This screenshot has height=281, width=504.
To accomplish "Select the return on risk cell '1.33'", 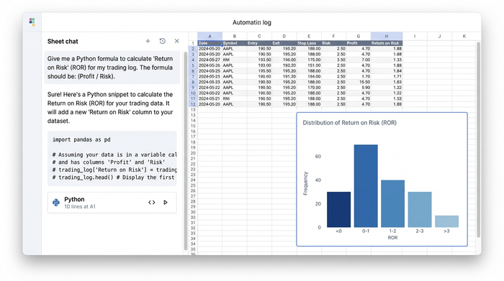I will click(387, 60).
